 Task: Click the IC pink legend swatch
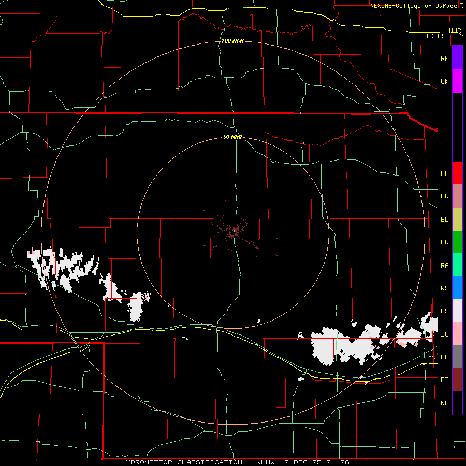(457, 334)
